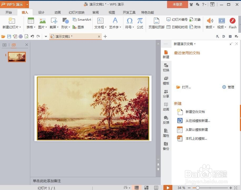Viewport: 241px width, 190px height.
Task: Expand the New Slide dropdown arrow
Action: point(20,27)
